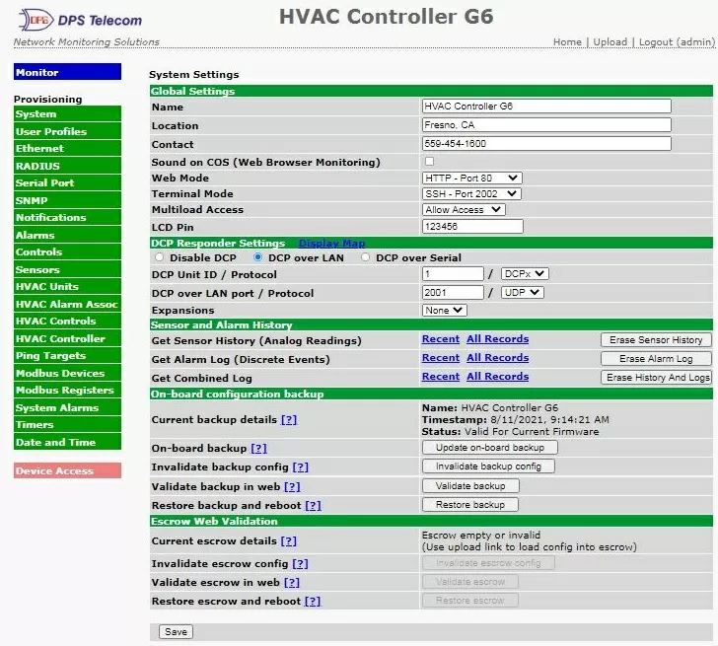Open help [?] for Invalidate backup config
The image size is (718, 646).
[301, 467]
